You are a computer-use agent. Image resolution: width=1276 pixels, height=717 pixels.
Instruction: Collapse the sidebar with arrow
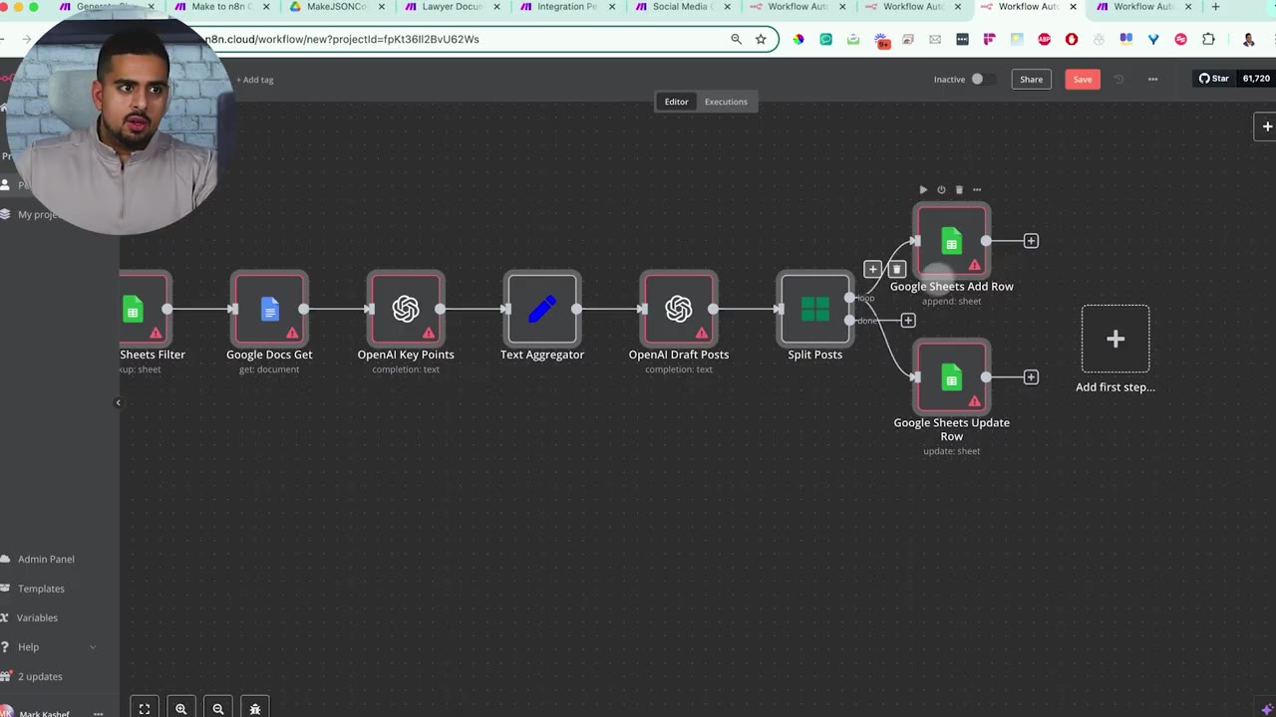tap(118, 402)
